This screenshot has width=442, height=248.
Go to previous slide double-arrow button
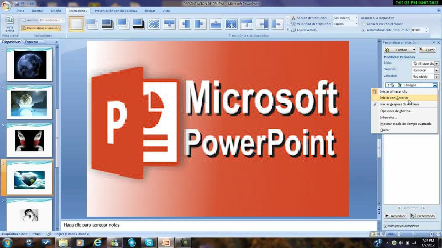pos(379,209)
